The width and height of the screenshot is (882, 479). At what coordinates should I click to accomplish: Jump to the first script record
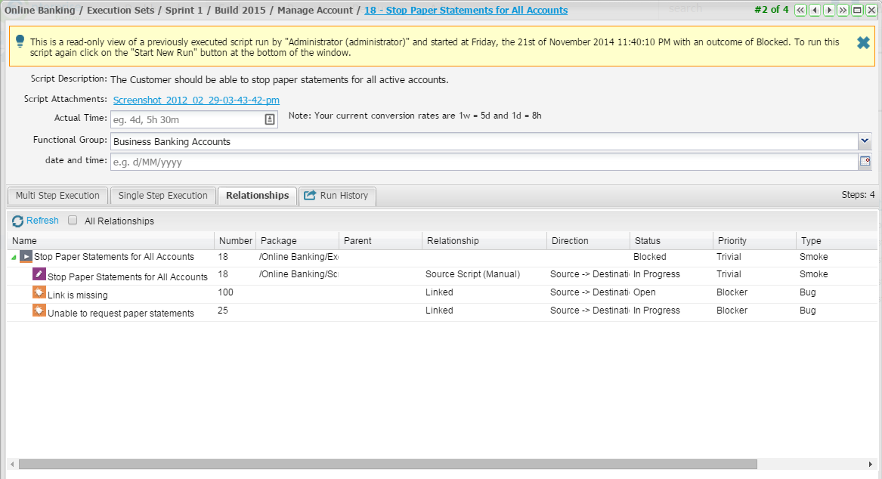[800, 11]
